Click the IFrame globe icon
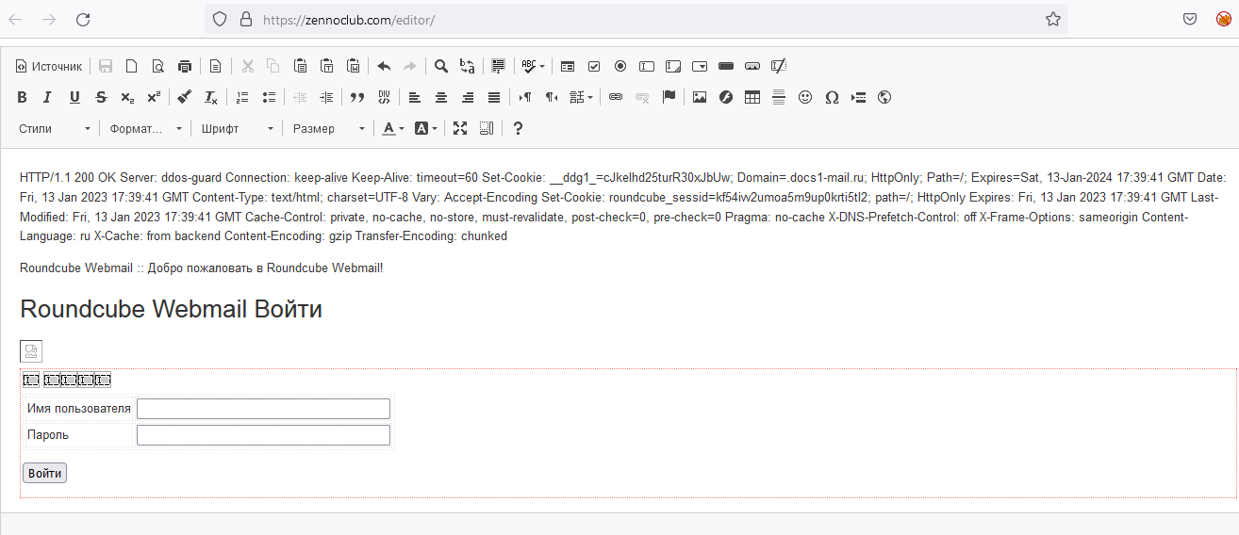 coord(884,97)
